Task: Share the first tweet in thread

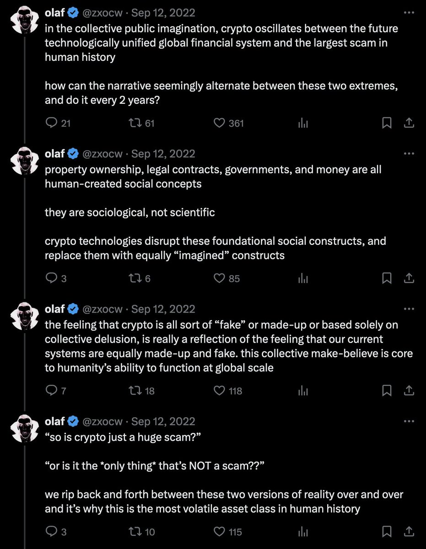Action: coord(410,123)
